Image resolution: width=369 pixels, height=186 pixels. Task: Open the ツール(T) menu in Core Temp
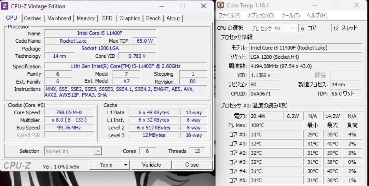click(290, 15)
